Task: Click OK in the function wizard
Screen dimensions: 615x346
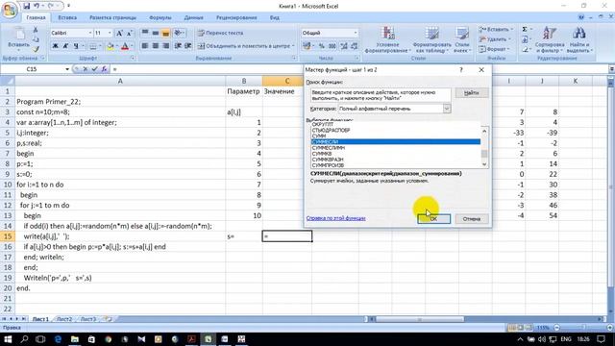Action: [x=433, y=219]
